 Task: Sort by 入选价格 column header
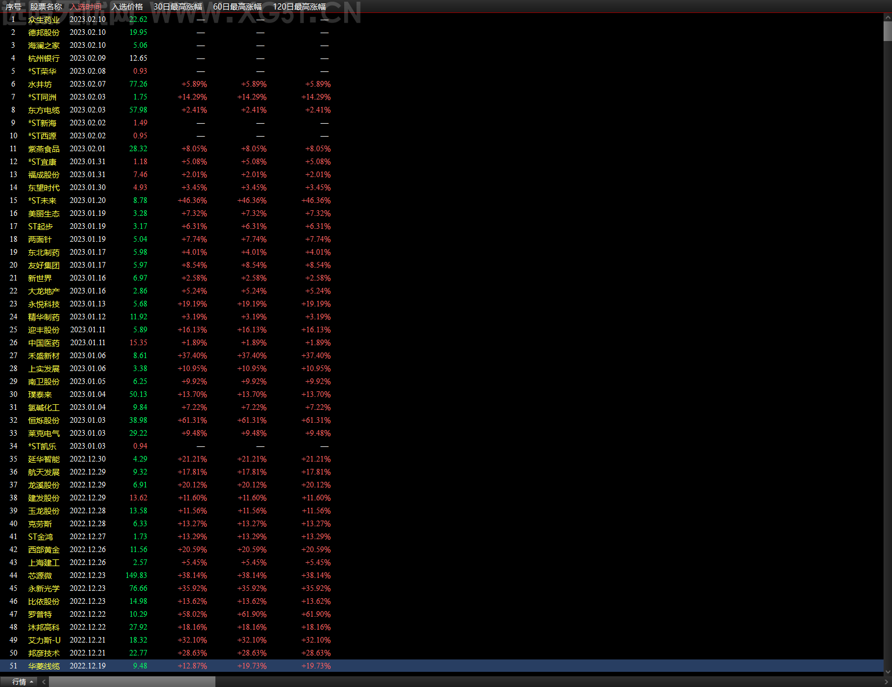click(127, 7)
